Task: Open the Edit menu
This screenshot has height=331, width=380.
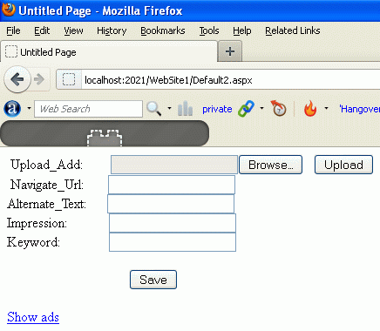Action: tap(42, 30)
